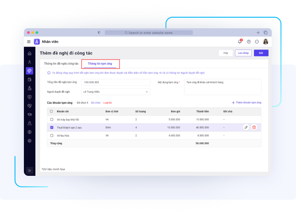This screenshot has height=216, width=296.
Task: Click the notification bell icon
Action: pyautogui.click(x=240, y=42)
